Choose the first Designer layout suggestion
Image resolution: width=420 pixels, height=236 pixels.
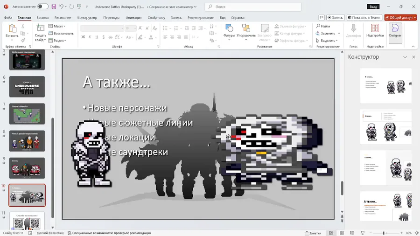[x=386, y=86]
